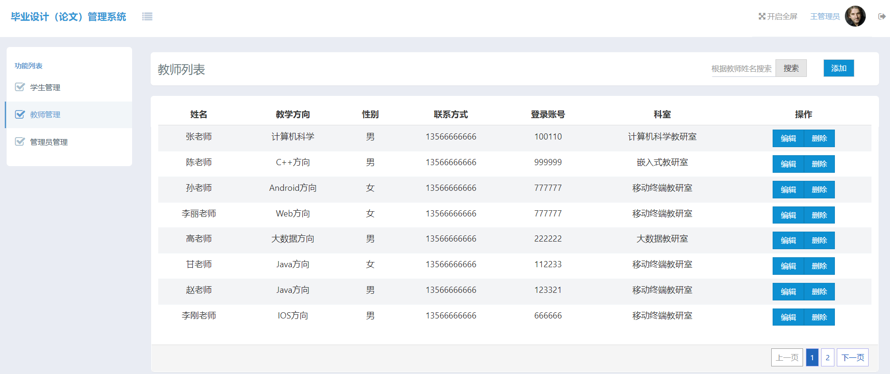Edit the 高老师 row
The image size is (890, 374).
tap(788, 241)
